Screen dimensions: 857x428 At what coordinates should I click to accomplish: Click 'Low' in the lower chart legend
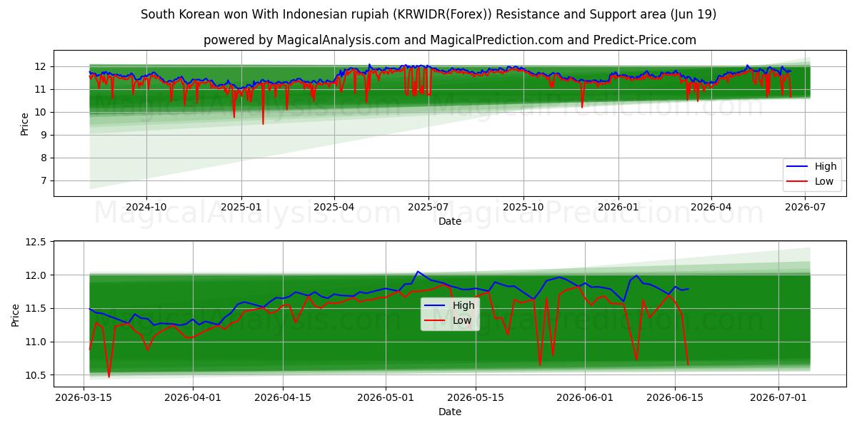click(462, 320)
